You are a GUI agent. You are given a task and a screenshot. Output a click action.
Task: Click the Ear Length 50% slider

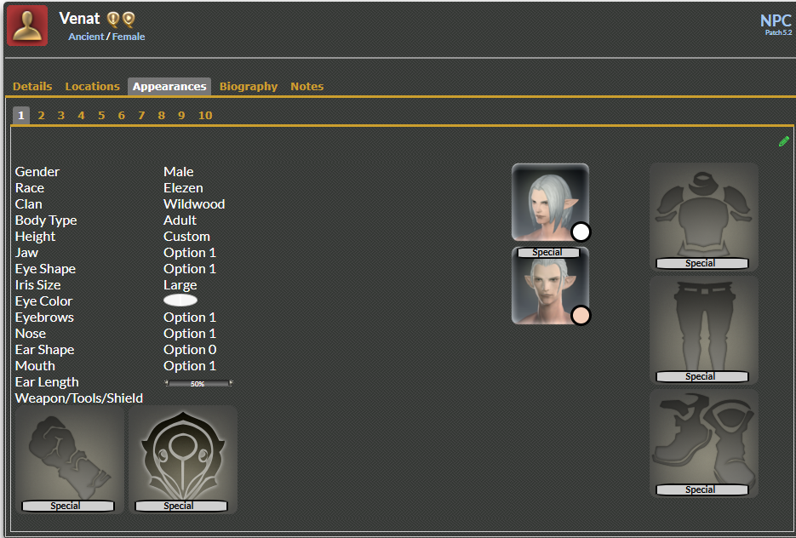point(198,383)
